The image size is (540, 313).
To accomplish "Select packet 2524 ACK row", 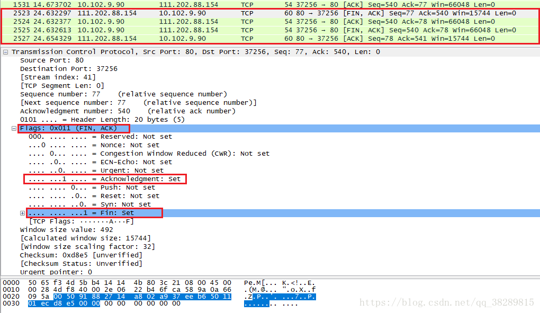I will pos(270,22).
